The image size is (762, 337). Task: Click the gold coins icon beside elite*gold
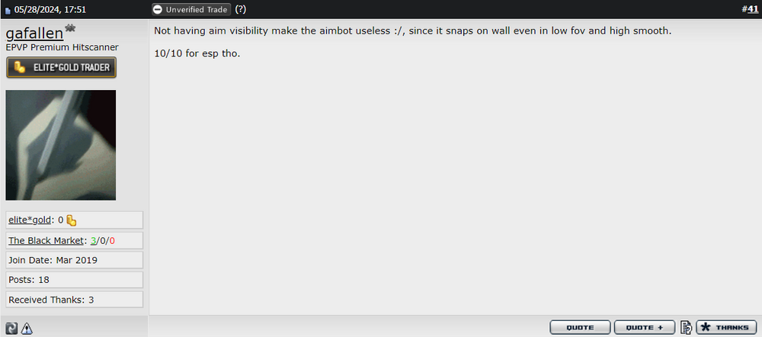(x=72, y=220)
